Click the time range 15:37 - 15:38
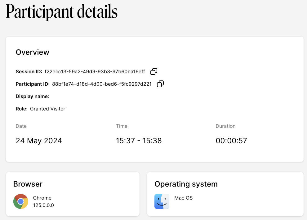Screen dimensions: 307x220 click(x=139, y=141)
